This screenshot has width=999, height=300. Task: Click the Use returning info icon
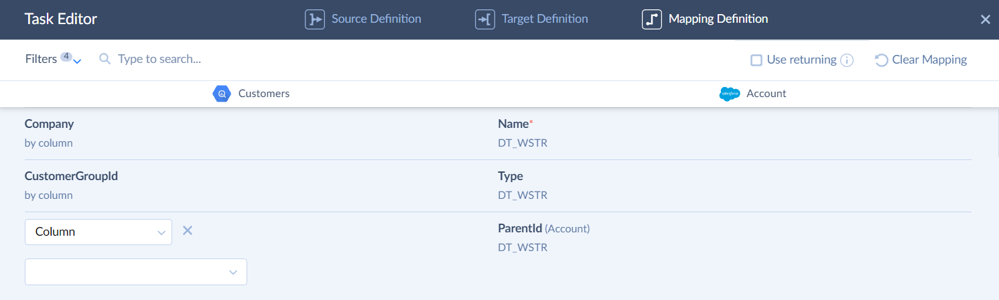point(847,60)
